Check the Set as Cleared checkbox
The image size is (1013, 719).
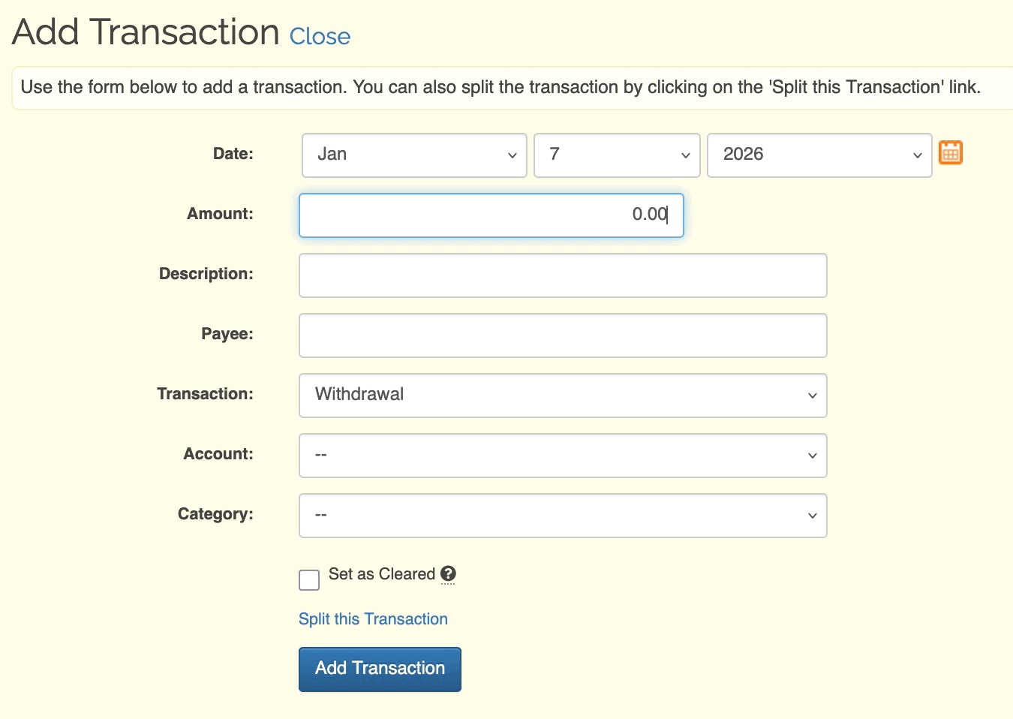pyautogui.click(x=309, y=579)
